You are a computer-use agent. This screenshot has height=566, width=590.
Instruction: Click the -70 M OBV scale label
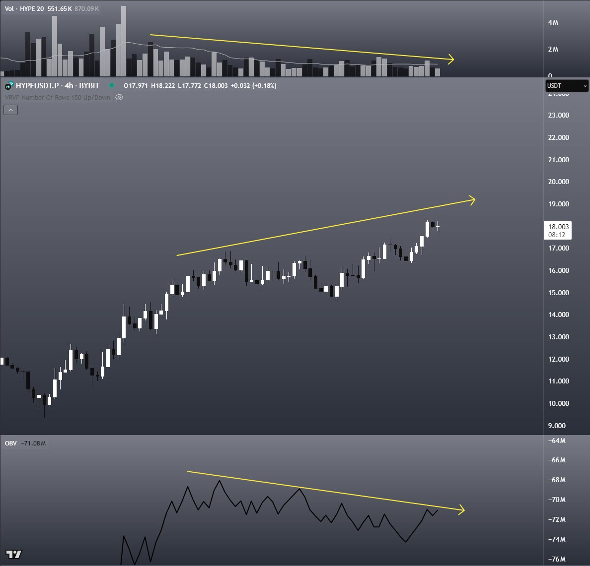(557, 500)
